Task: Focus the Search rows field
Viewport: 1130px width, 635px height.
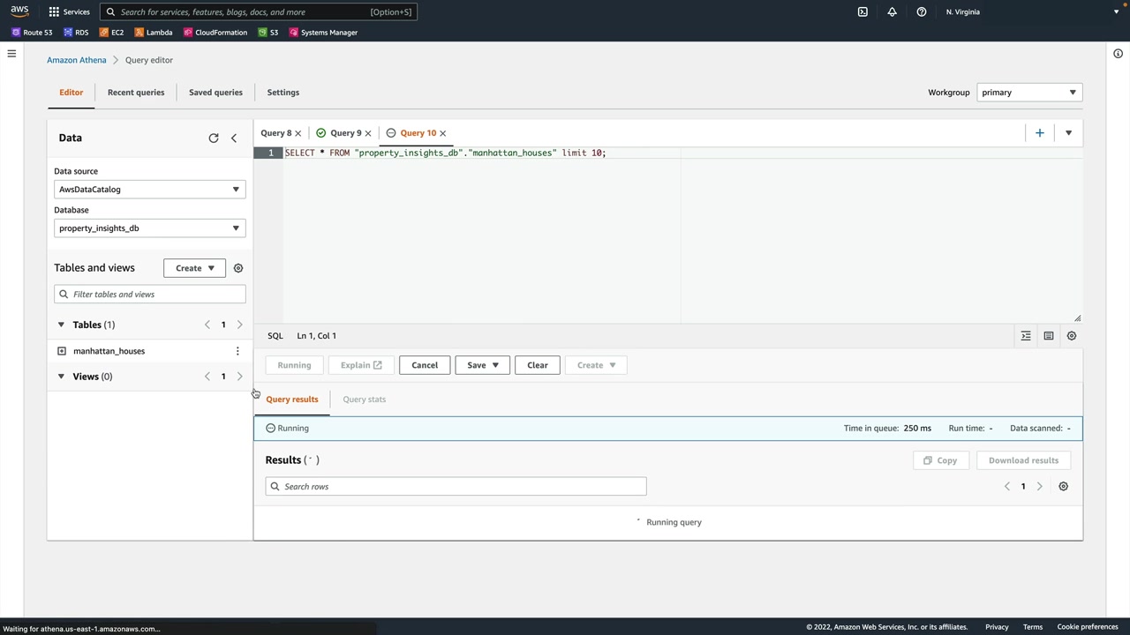Action: (x=456, y=487)
